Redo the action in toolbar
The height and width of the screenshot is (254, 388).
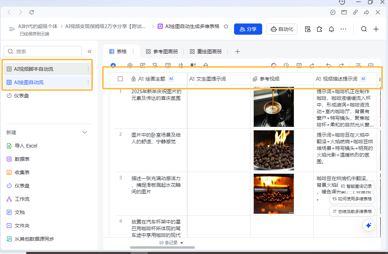tap(341, 66)
